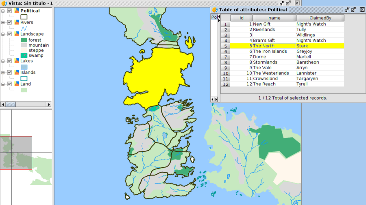This screenshot has height=205, width=366.
Task: Click the ClaimedBy column header
Action: pos(320,18)
